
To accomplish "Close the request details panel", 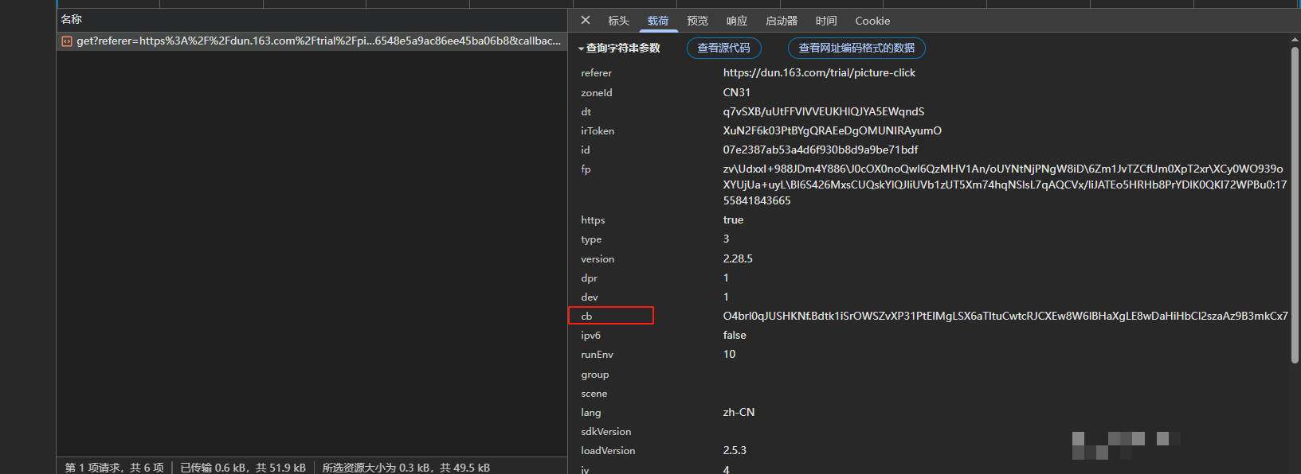I will 586,21.
